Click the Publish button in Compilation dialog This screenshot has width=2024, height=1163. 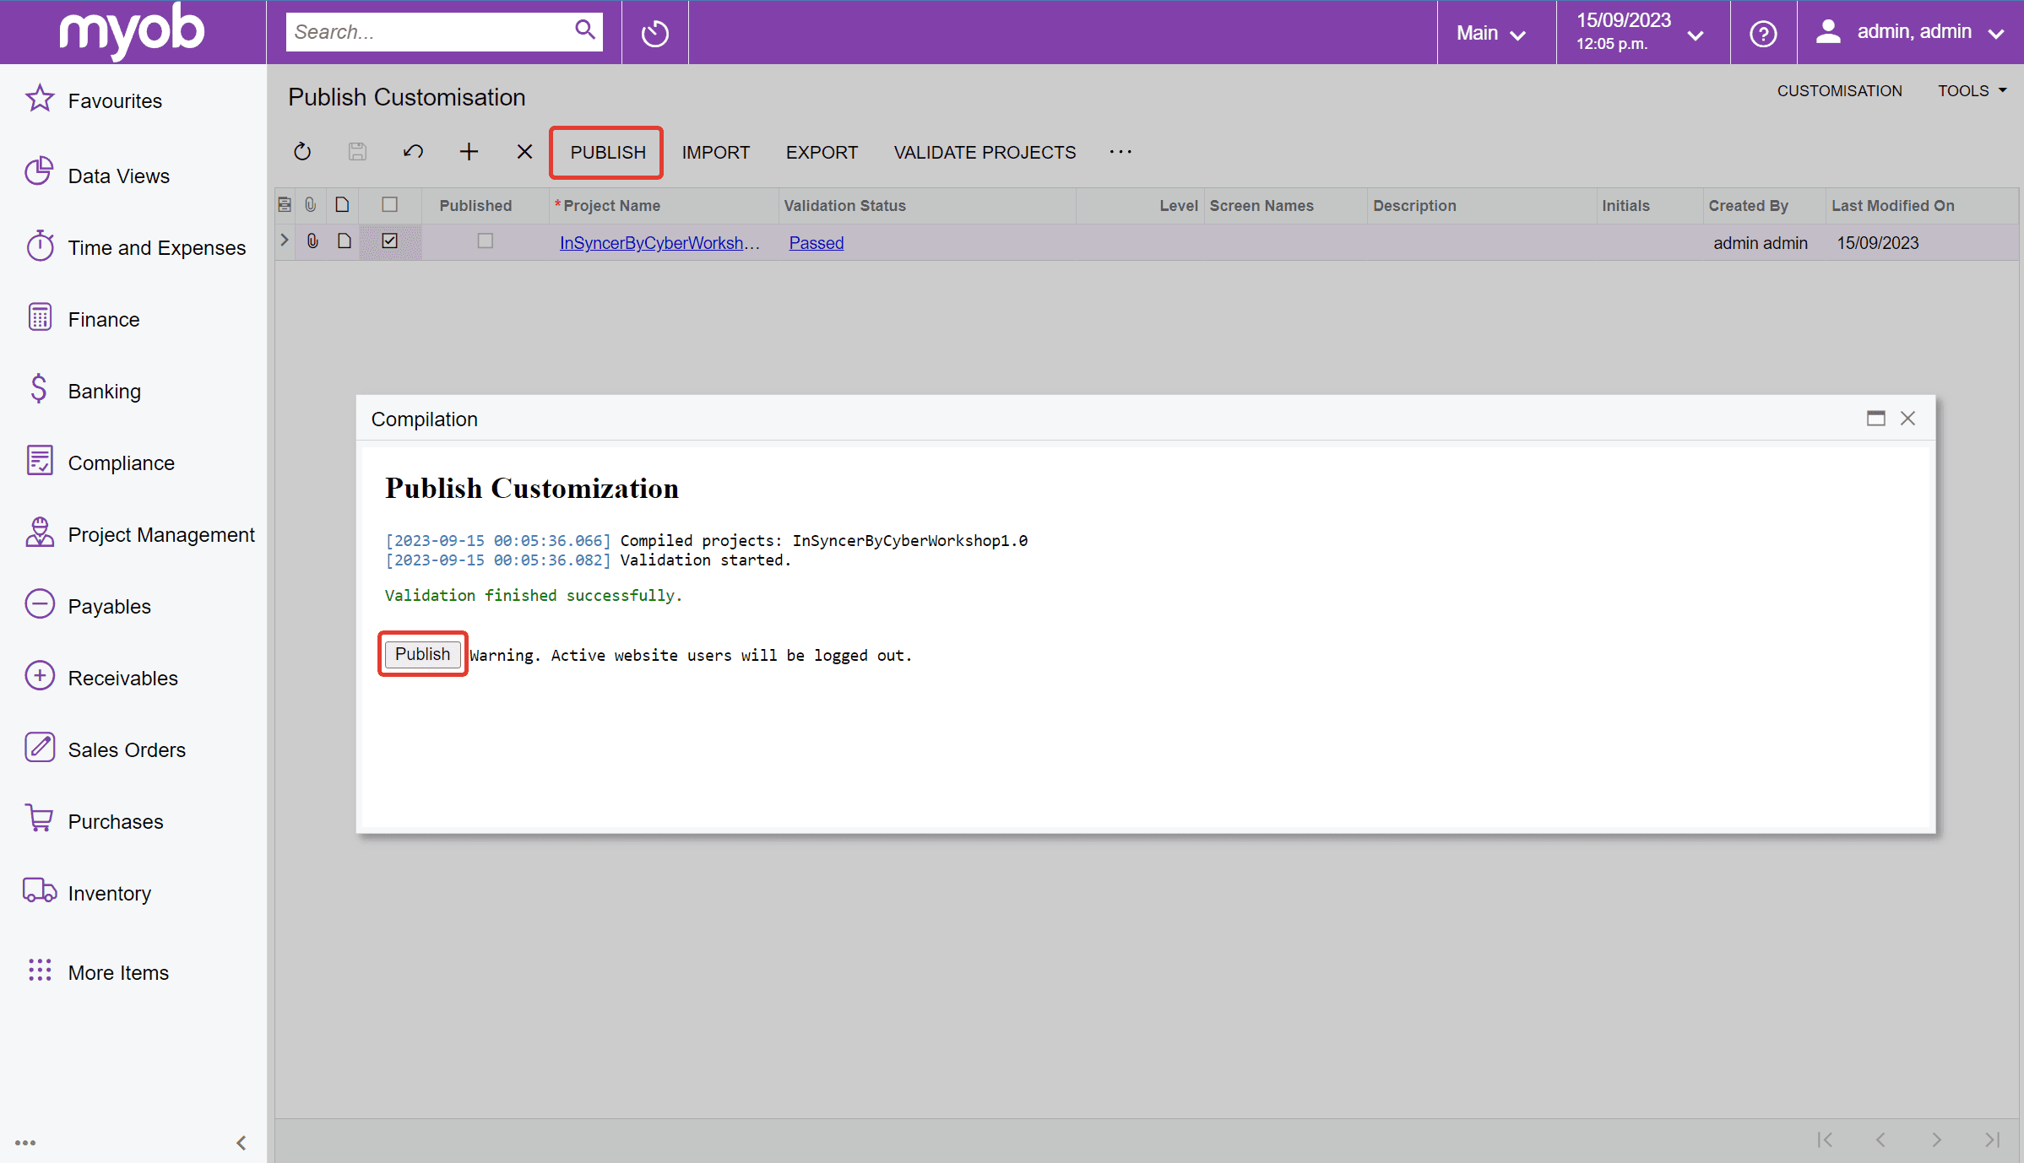tap(422, 654)
